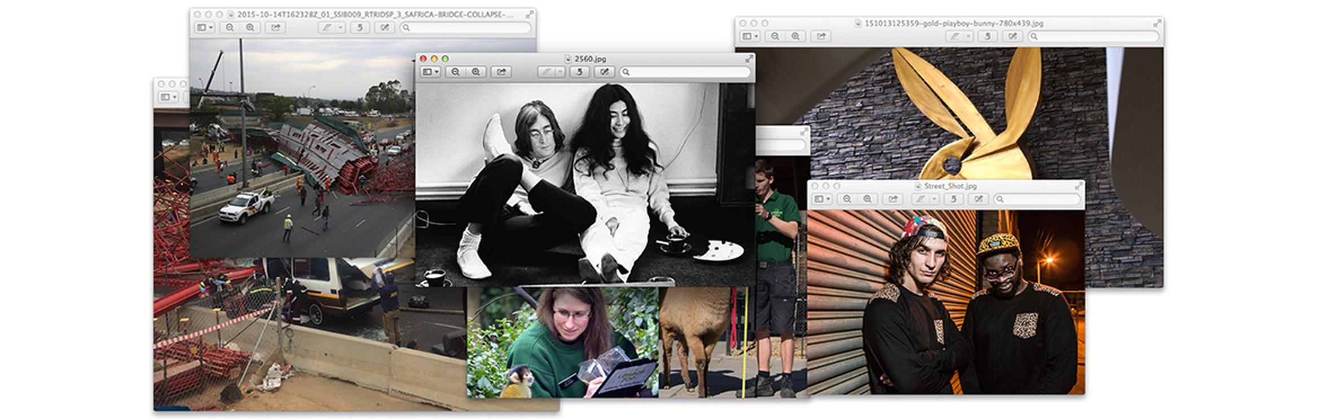
Task: Zoom in on the 2560.jpg image
Action: pos(476,72)
